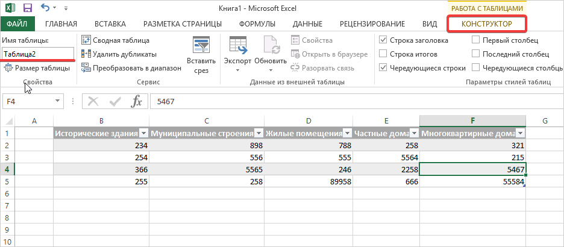This screenshot has height=247, width=564.
Task: Click Remove Duplicates (Удалить дубликаты)
Action: pyautogui.click(x=119, y=54)
